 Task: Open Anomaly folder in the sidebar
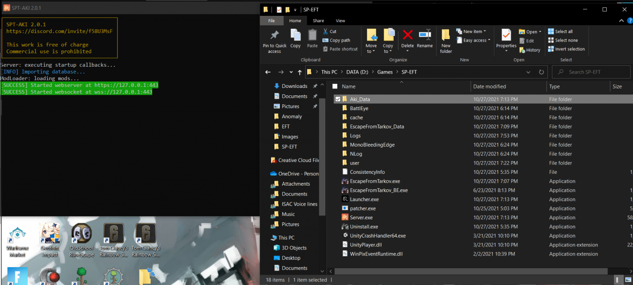click(x=292, y=117)
